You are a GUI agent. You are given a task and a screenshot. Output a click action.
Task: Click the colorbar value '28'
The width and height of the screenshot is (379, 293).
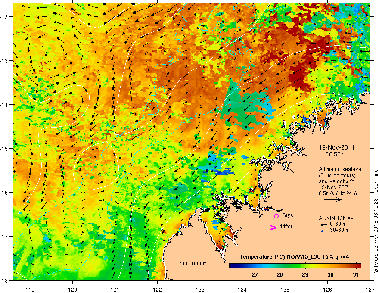click(x=280, y=274)
